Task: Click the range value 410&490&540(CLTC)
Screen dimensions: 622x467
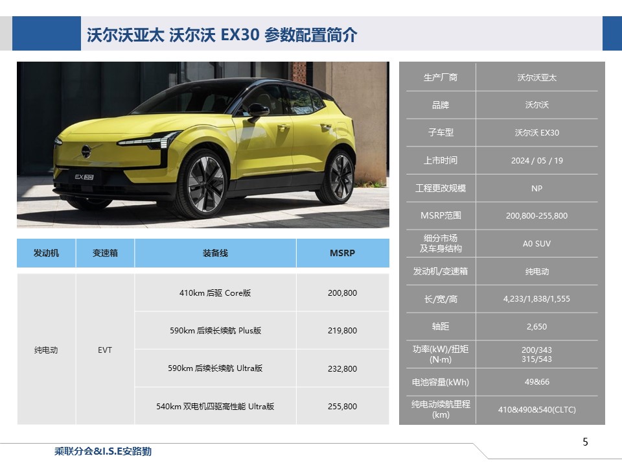Action: pyautogui.click(x=536, y=409)
